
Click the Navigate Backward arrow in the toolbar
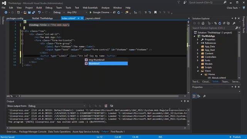(6, 12)
